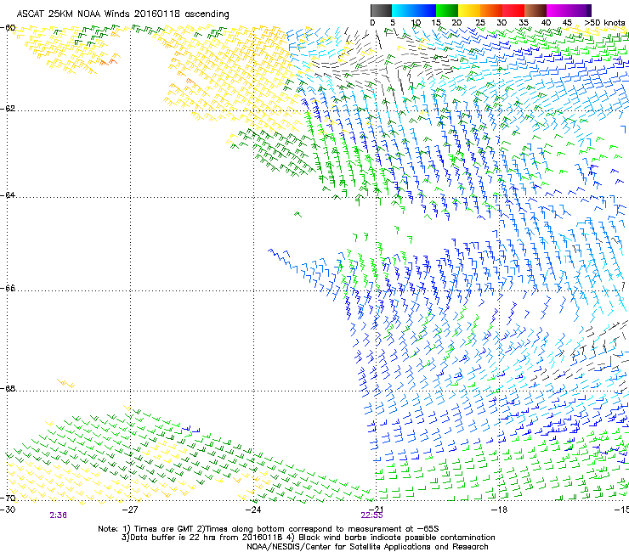
Task: Click the purple '2:38' swath time label
Action: pos(58,515)
